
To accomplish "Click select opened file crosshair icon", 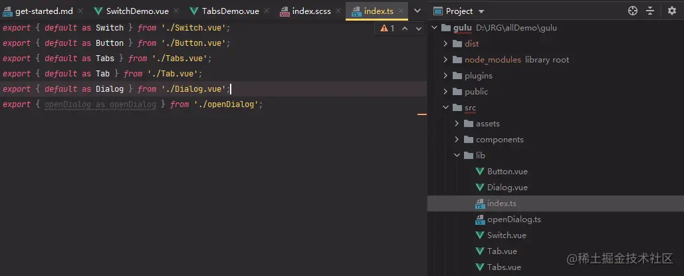I will pos(633,11).
